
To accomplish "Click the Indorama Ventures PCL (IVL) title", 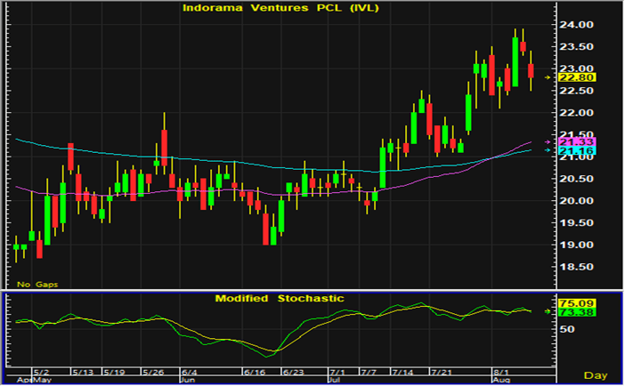I will coord(279,8).
